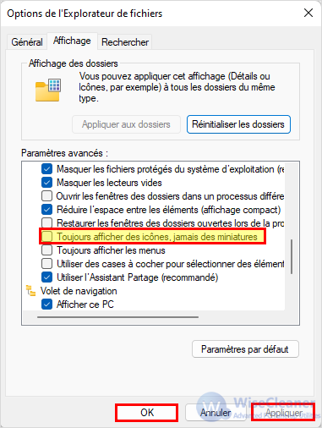Uncheck Afficher ce PC option
The height and width of the screenshot is (428, 322).
tap(46, 305)
